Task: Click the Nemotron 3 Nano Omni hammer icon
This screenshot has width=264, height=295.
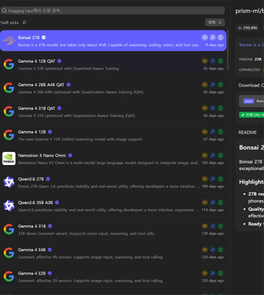Action: pyautogui.click(x=213, y=155)
